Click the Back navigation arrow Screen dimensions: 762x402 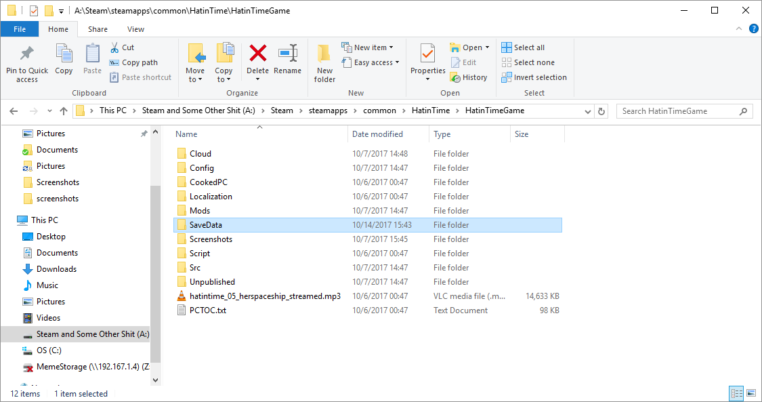[14, 110]
